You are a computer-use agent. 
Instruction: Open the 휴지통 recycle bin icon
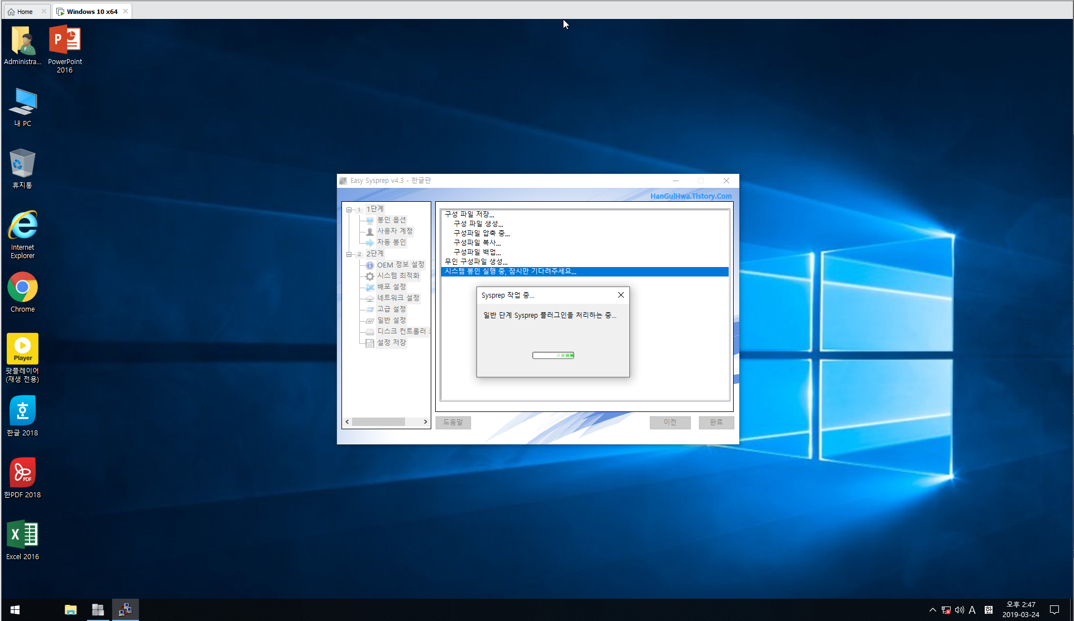(x=22, y=168)
